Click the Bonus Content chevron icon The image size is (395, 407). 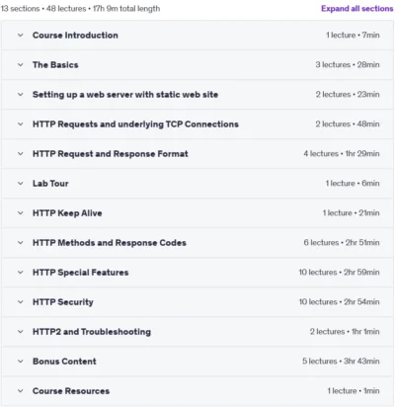pos(21,361)
